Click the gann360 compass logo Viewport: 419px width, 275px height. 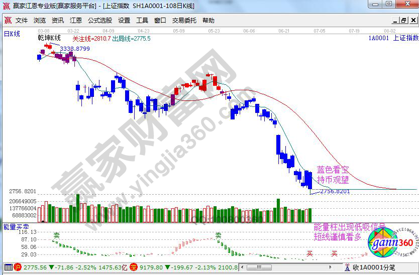pos(390,243)
